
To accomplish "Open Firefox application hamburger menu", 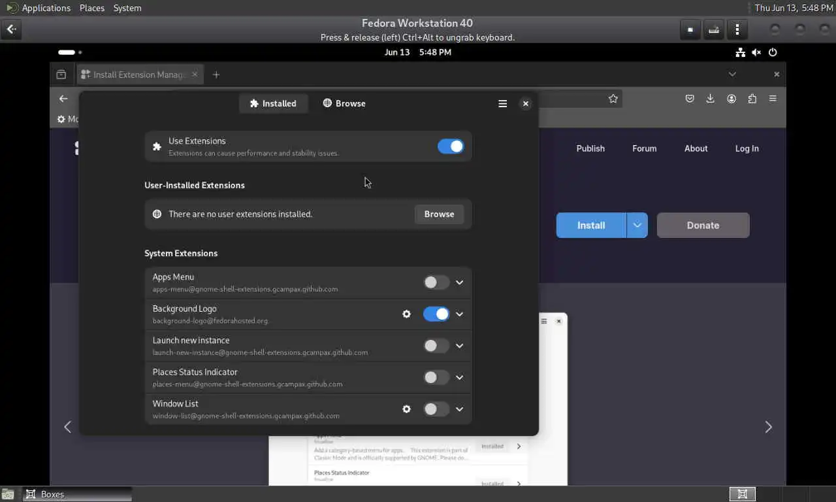I will (773, 99).
